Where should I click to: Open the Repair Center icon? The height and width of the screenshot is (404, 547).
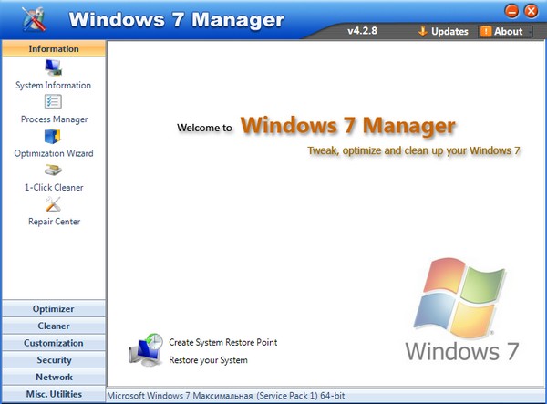coord(53,204)
